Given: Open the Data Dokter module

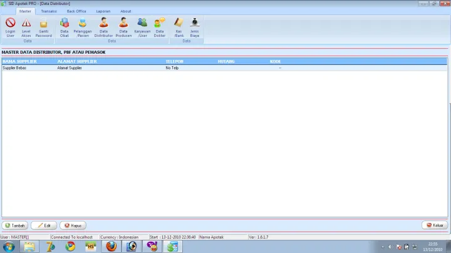Looking at the screenshot, I should pyautogui.click(x=160, y=27).
